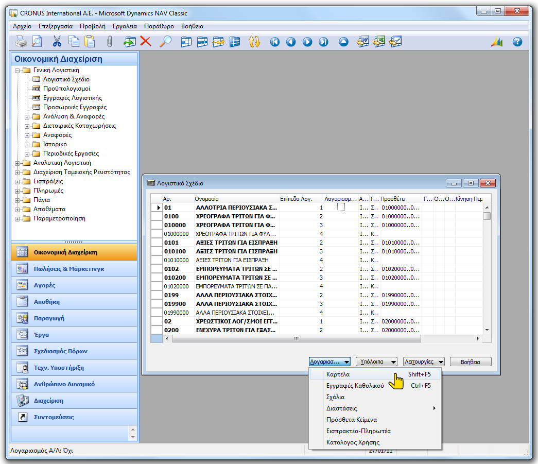Click the blue up-arrow toolbar icon
The image size is (538, 464).
pos(343,42)
